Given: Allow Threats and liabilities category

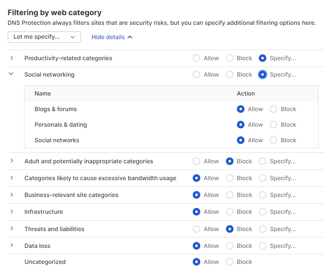Looking at the screenshot, I should [197, 229].
